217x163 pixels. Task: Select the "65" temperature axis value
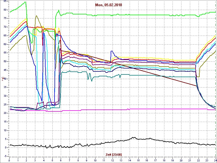5,36
